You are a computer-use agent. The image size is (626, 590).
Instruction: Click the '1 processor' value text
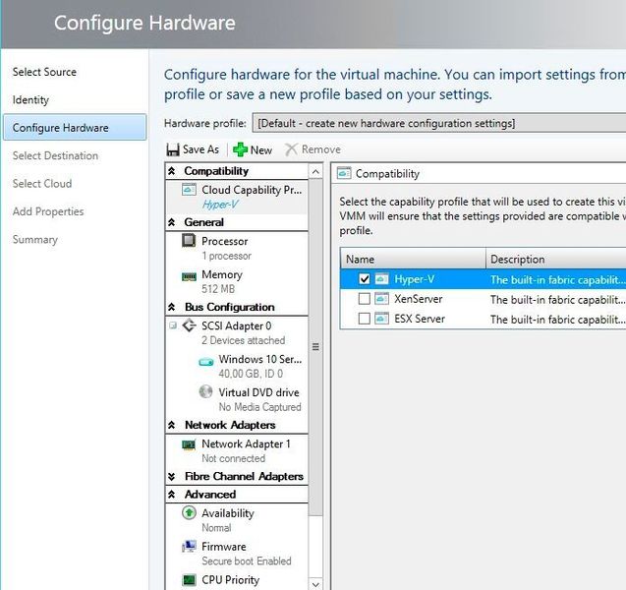tap(226, 256)
